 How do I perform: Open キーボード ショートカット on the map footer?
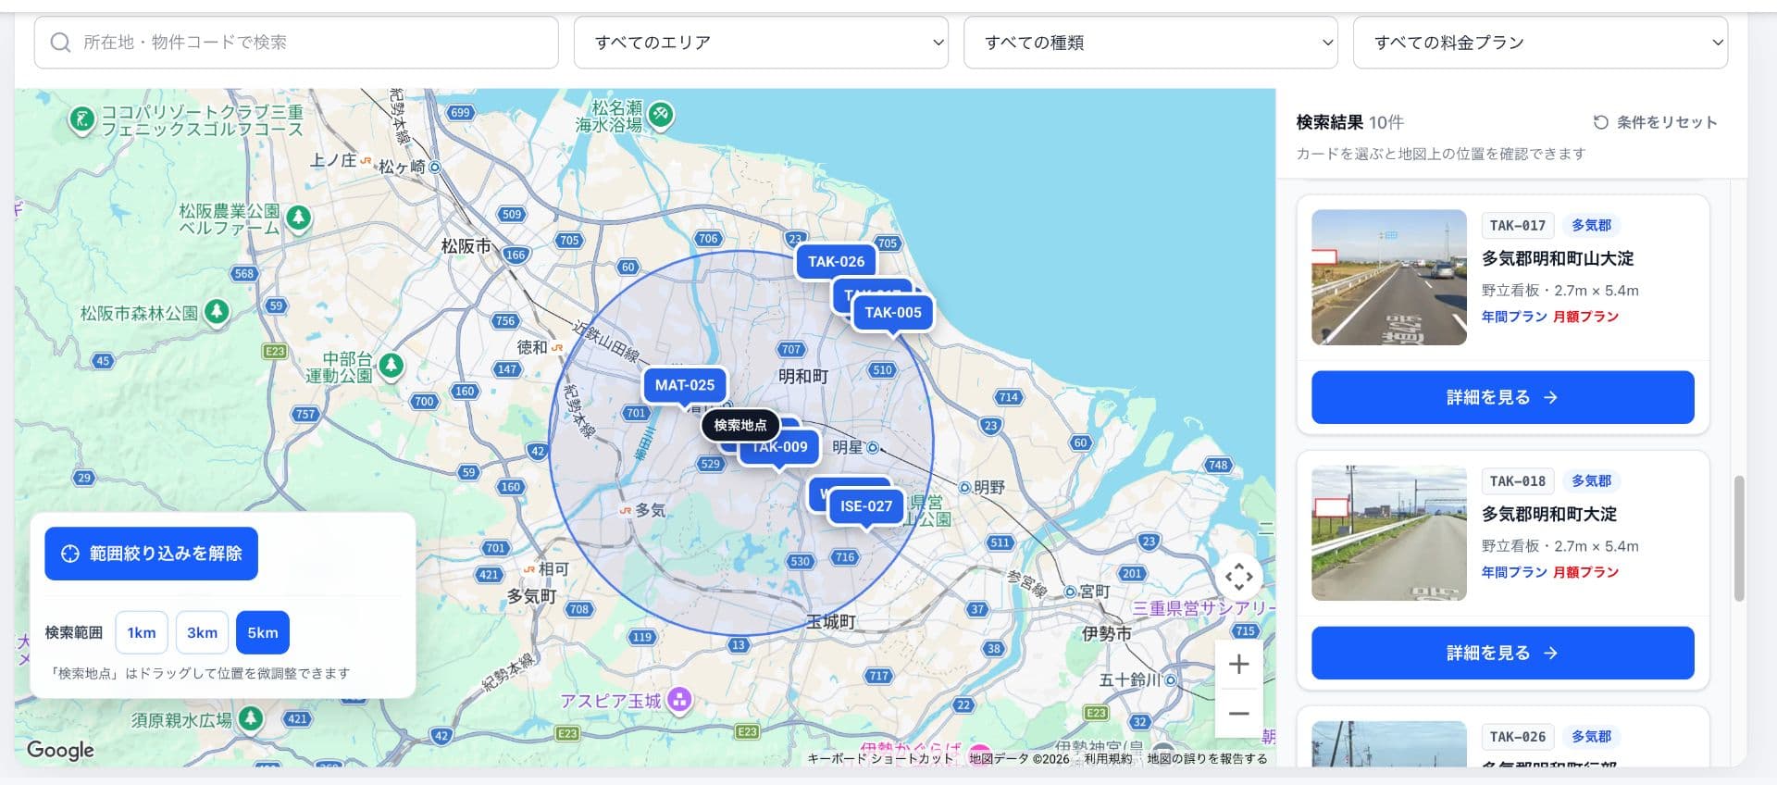(x=880, y=759)
